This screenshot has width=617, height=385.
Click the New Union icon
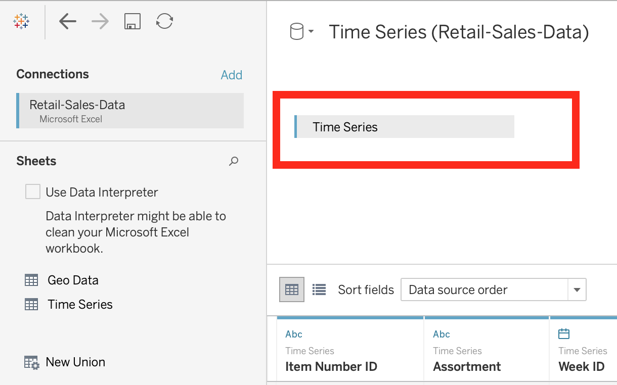31,362
